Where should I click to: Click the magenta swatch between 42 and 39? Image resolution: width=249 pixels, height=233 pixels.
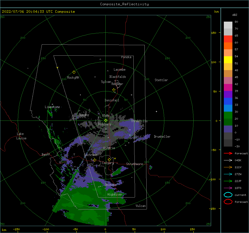(x=228, y=88)
